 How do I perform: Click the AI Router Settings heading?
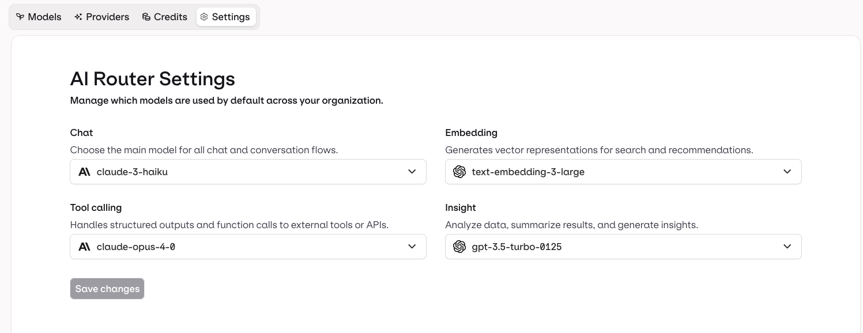tap(153, 78)
